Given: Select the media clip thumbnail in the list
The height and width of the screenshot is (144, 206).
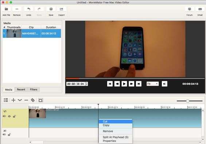Looking at the screenshot, I should 14,34.
